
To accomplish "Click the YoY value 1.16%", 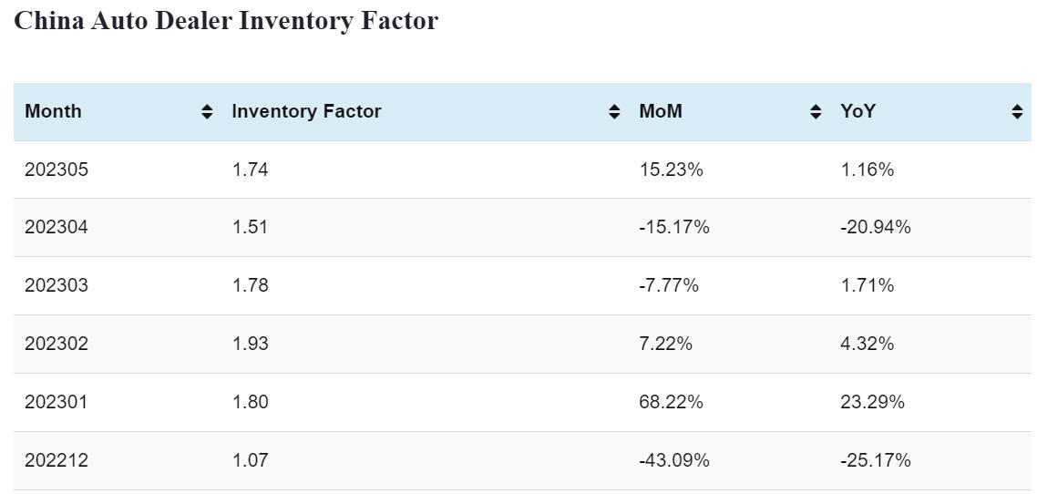I will 867,170.
